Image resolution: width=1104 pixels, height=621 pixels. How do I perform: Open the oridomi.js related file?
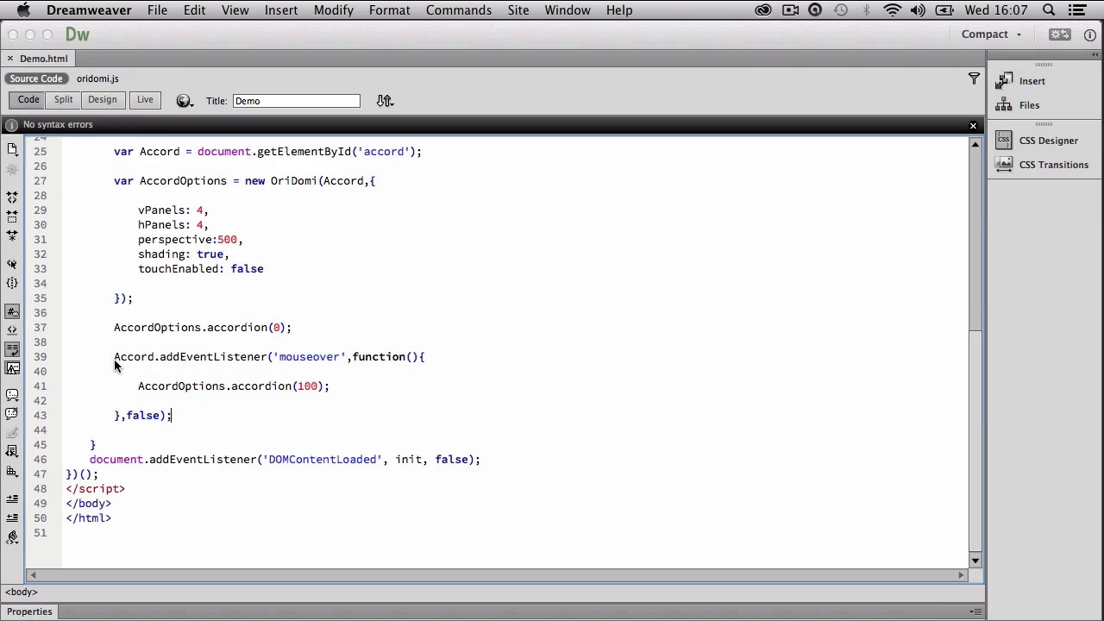97,78
